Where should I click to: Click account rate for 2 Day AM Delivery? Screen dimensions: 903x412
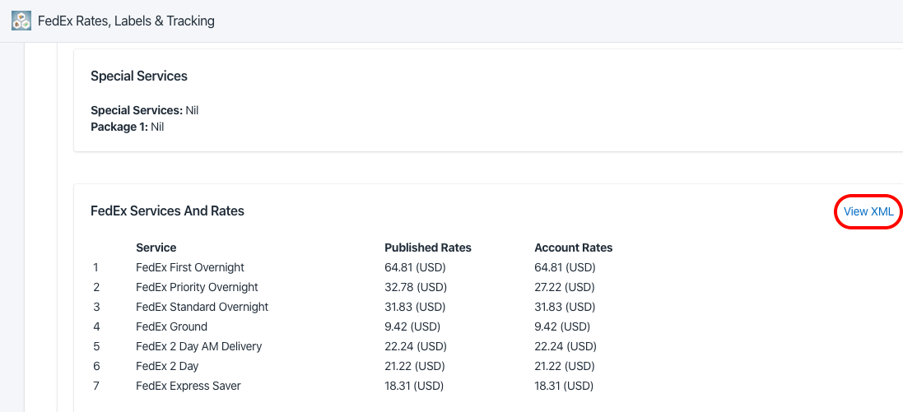[x=566, y=346]
